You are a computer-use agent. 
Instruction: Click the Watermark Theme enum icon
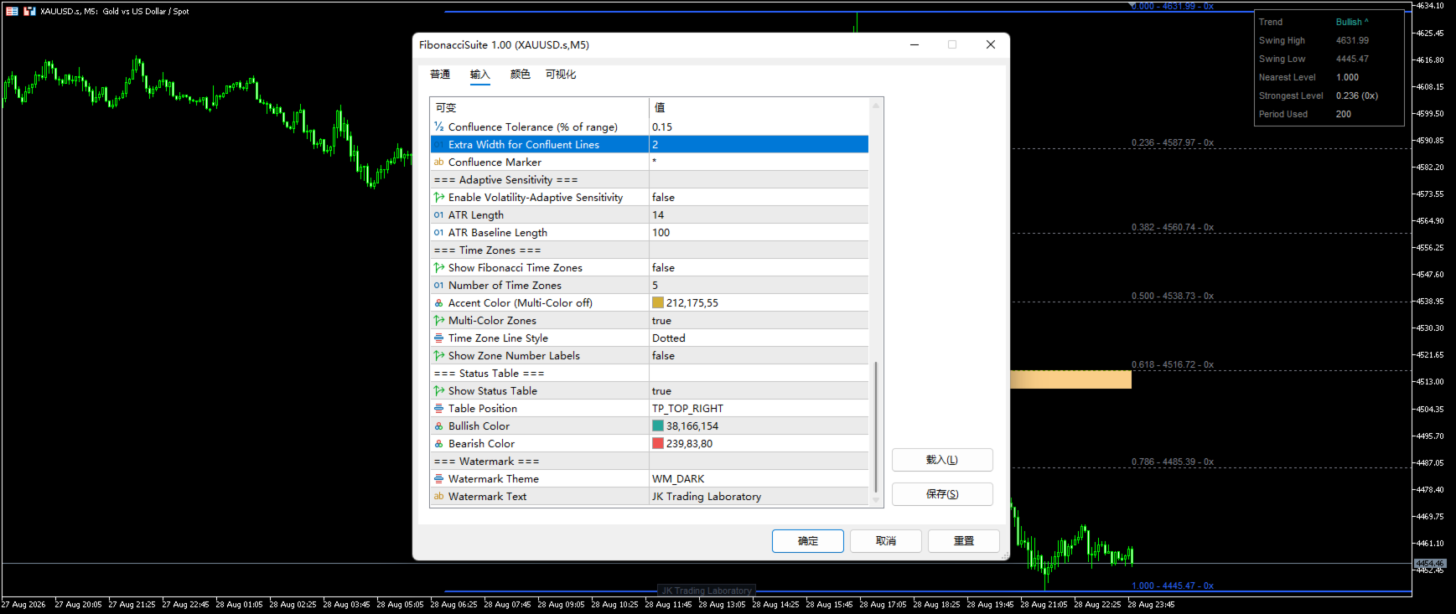438,478
